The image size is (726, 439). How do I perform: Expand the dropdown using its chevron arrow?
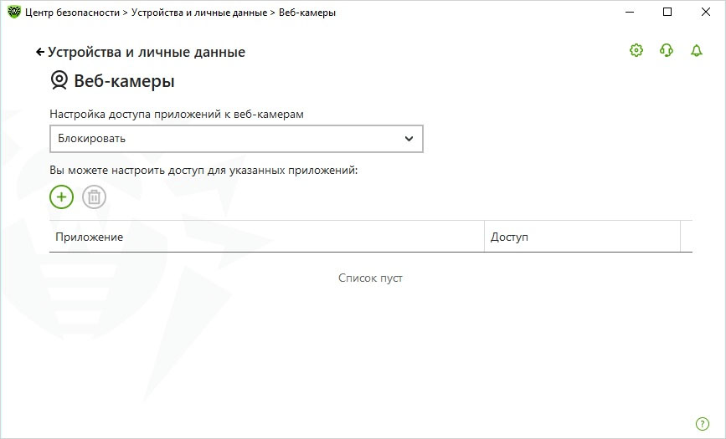pos(409,139)
